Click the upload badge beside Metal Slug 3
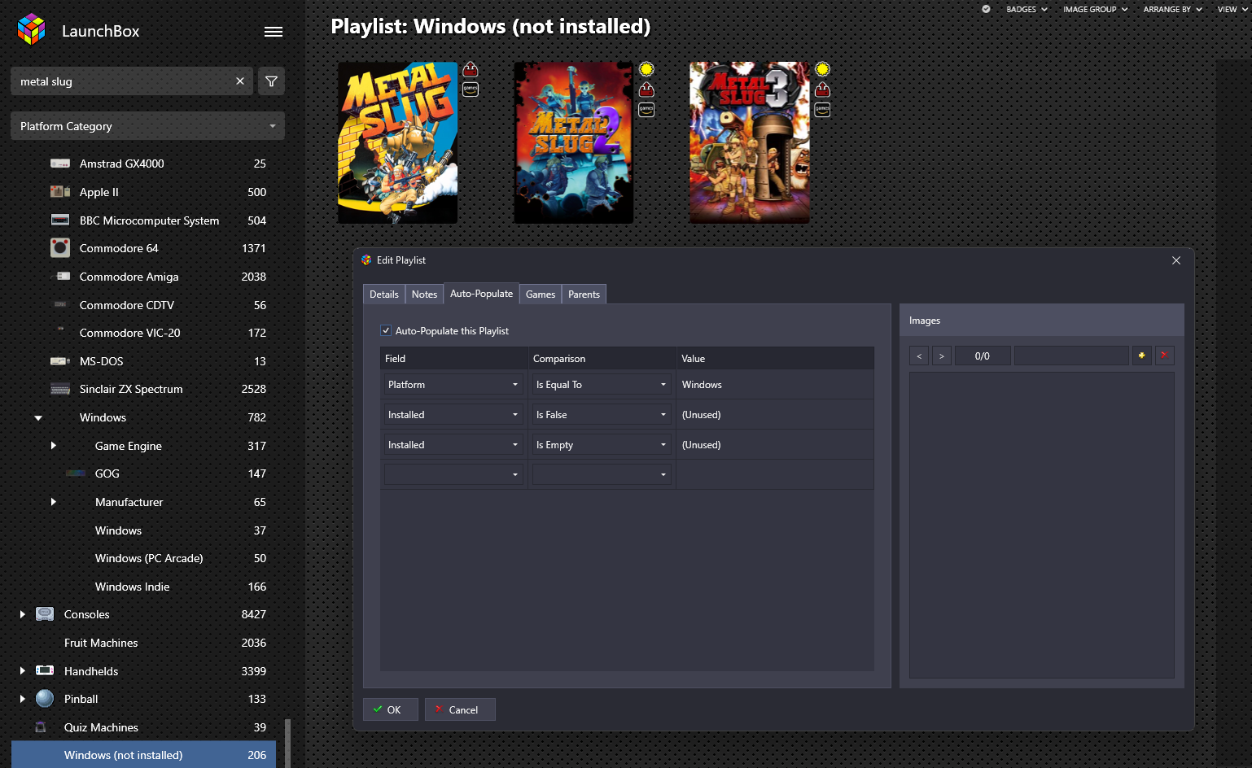Screen dimensions: 1252x768 pos(822,89)
